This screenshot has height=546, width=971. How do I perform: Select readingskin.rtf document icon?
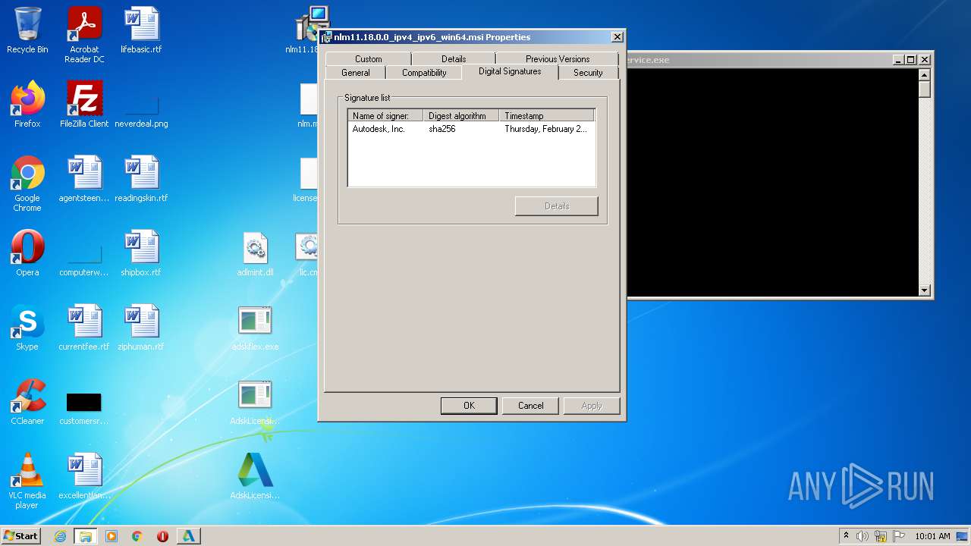141,179
